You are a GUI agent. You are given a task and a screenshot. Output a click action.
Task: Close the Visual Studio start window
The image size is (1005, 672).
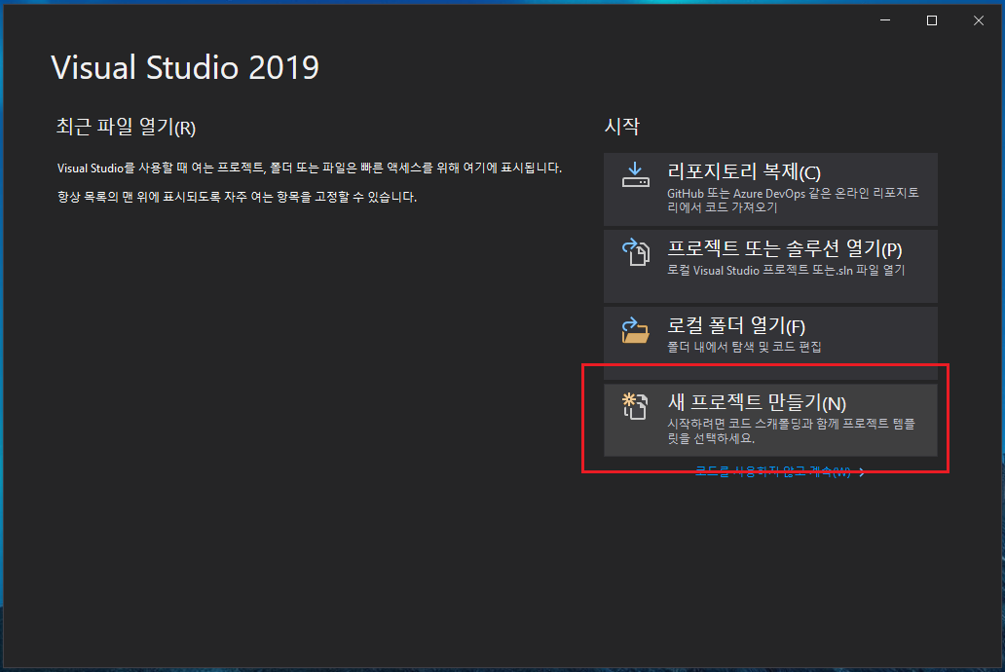tap(978, 20)
